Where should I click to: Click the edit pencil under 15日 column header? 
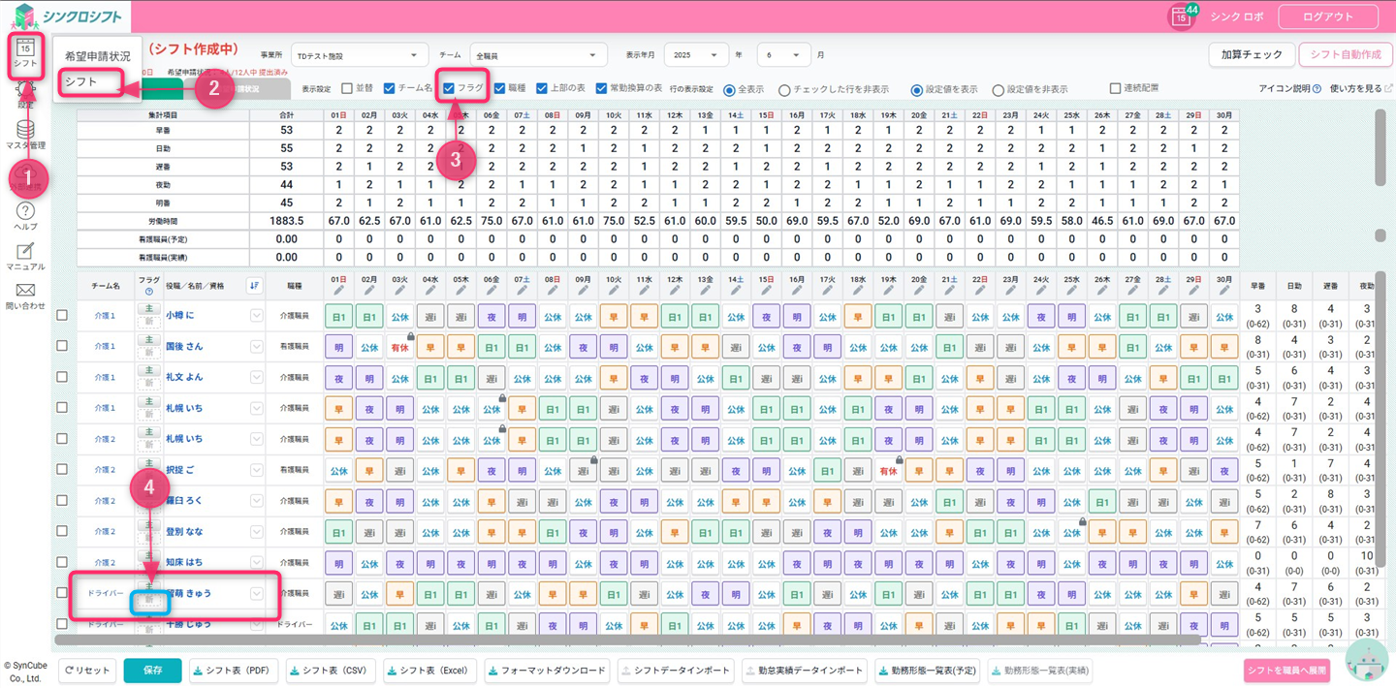[766, 290]
